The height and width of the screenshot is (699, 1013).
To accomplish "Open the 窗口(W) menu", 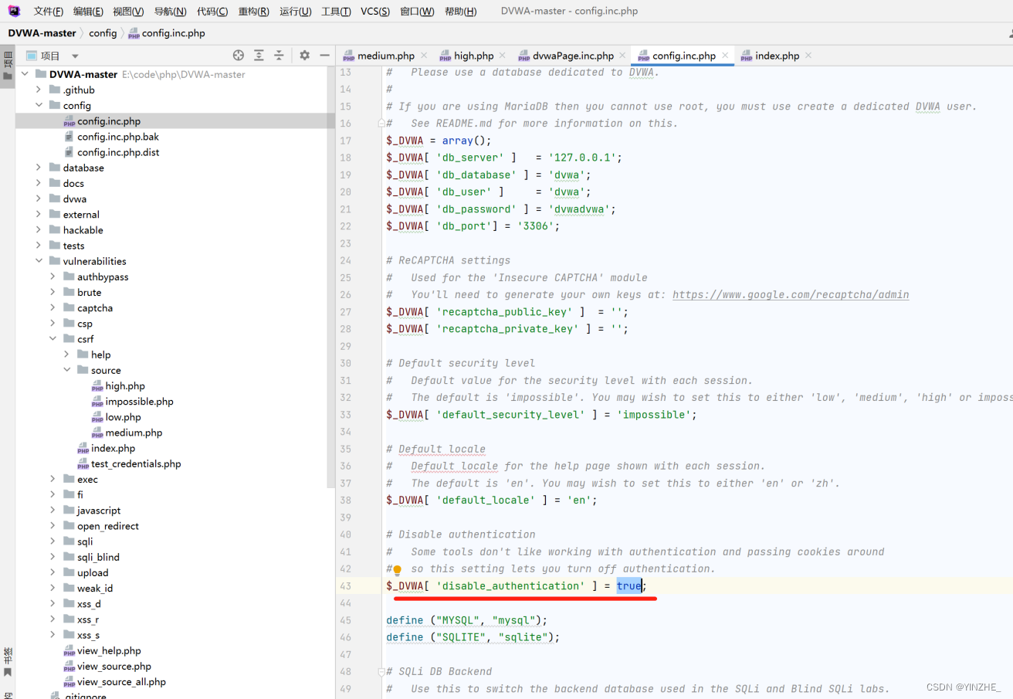I will click(x=417, y=12).
